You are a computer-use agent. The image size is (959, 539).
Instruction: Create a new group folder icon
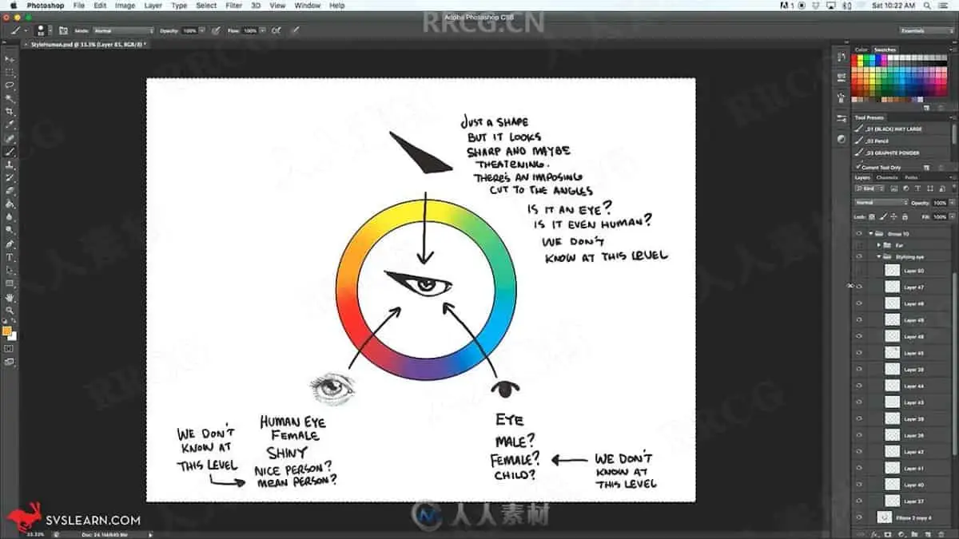(913, 533)
